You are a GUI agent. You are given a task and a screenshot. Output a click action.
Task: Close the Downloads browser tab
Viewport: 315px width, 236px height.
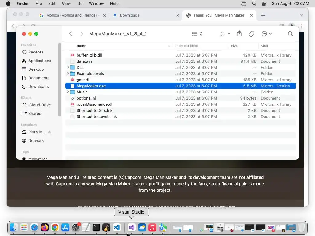pyautogui.click(x=177, y=15)
